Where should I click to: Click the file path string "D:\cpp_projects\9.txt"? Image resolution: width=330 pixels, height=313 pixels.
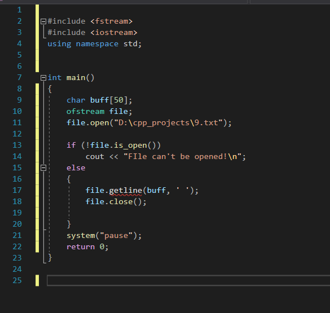(168, 122)
